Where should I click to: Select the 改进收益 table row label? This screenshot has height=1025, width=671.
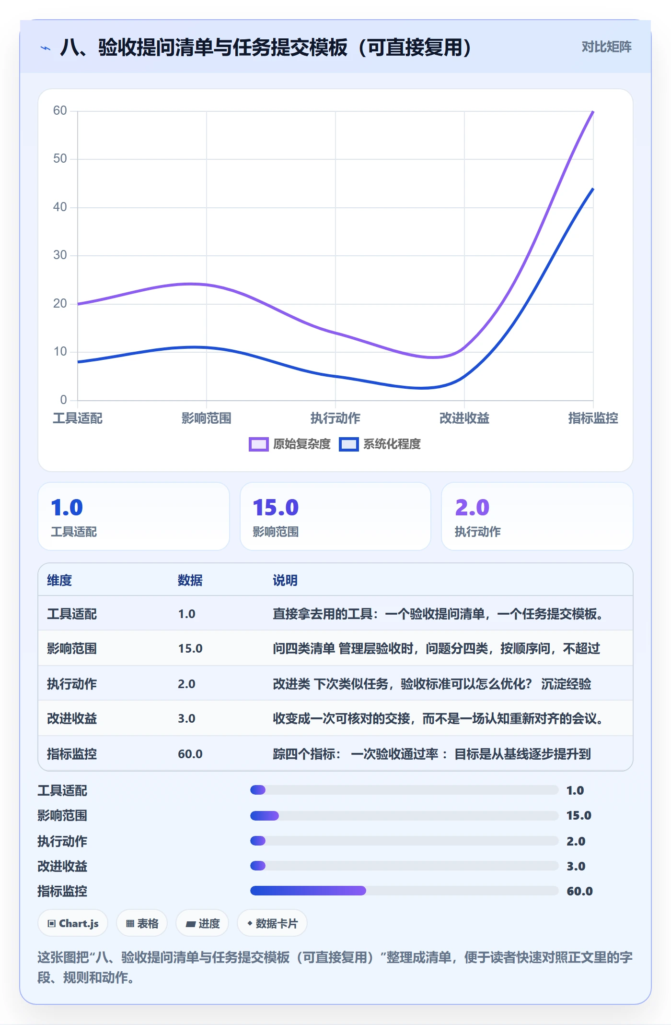(x=72, y=719)
